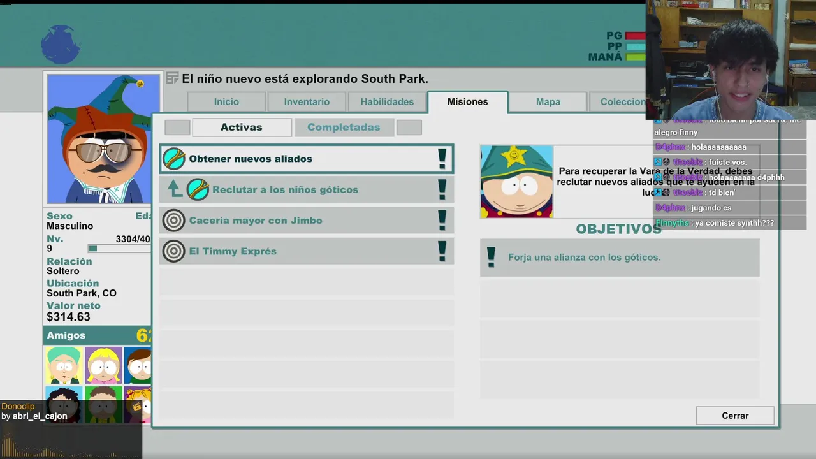Viewport: 816px width, 459px height.
Task: Click the feed icon beside the status text
Action: [x=172, y=78]
